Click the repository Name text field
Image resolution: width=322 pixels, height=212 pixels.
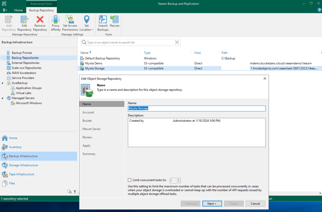[196, 108]
